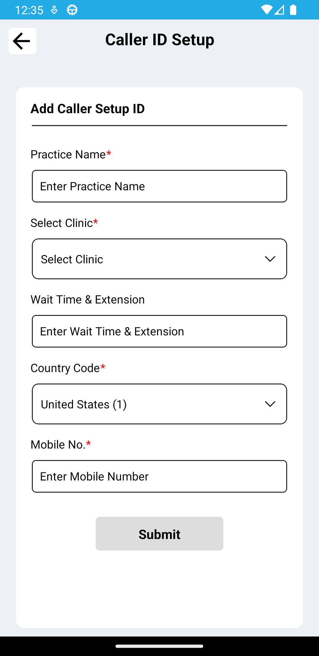Click the battery status icon
This screenshot has width=319, height=656.
tap(293, 10)
